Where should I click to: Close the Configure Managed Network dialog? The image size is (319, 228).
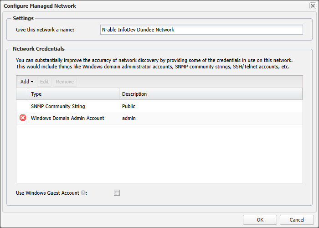point(312,6)
